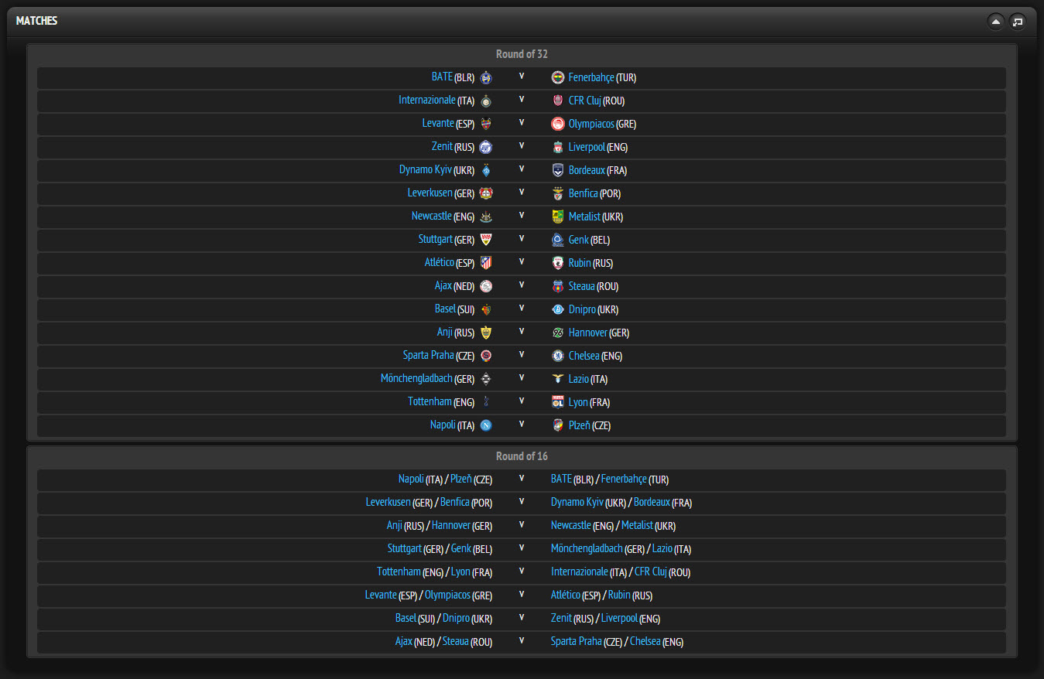The height and width of the screenshot is (679, 1044).
Task: Click the Hannover club crest
Action: point(558,333)
